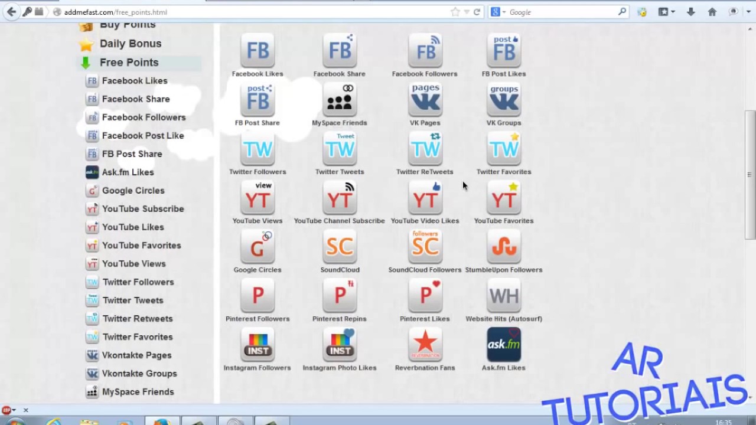Click the Website Hits (Autosurf) icon

[x=504, y=296]
